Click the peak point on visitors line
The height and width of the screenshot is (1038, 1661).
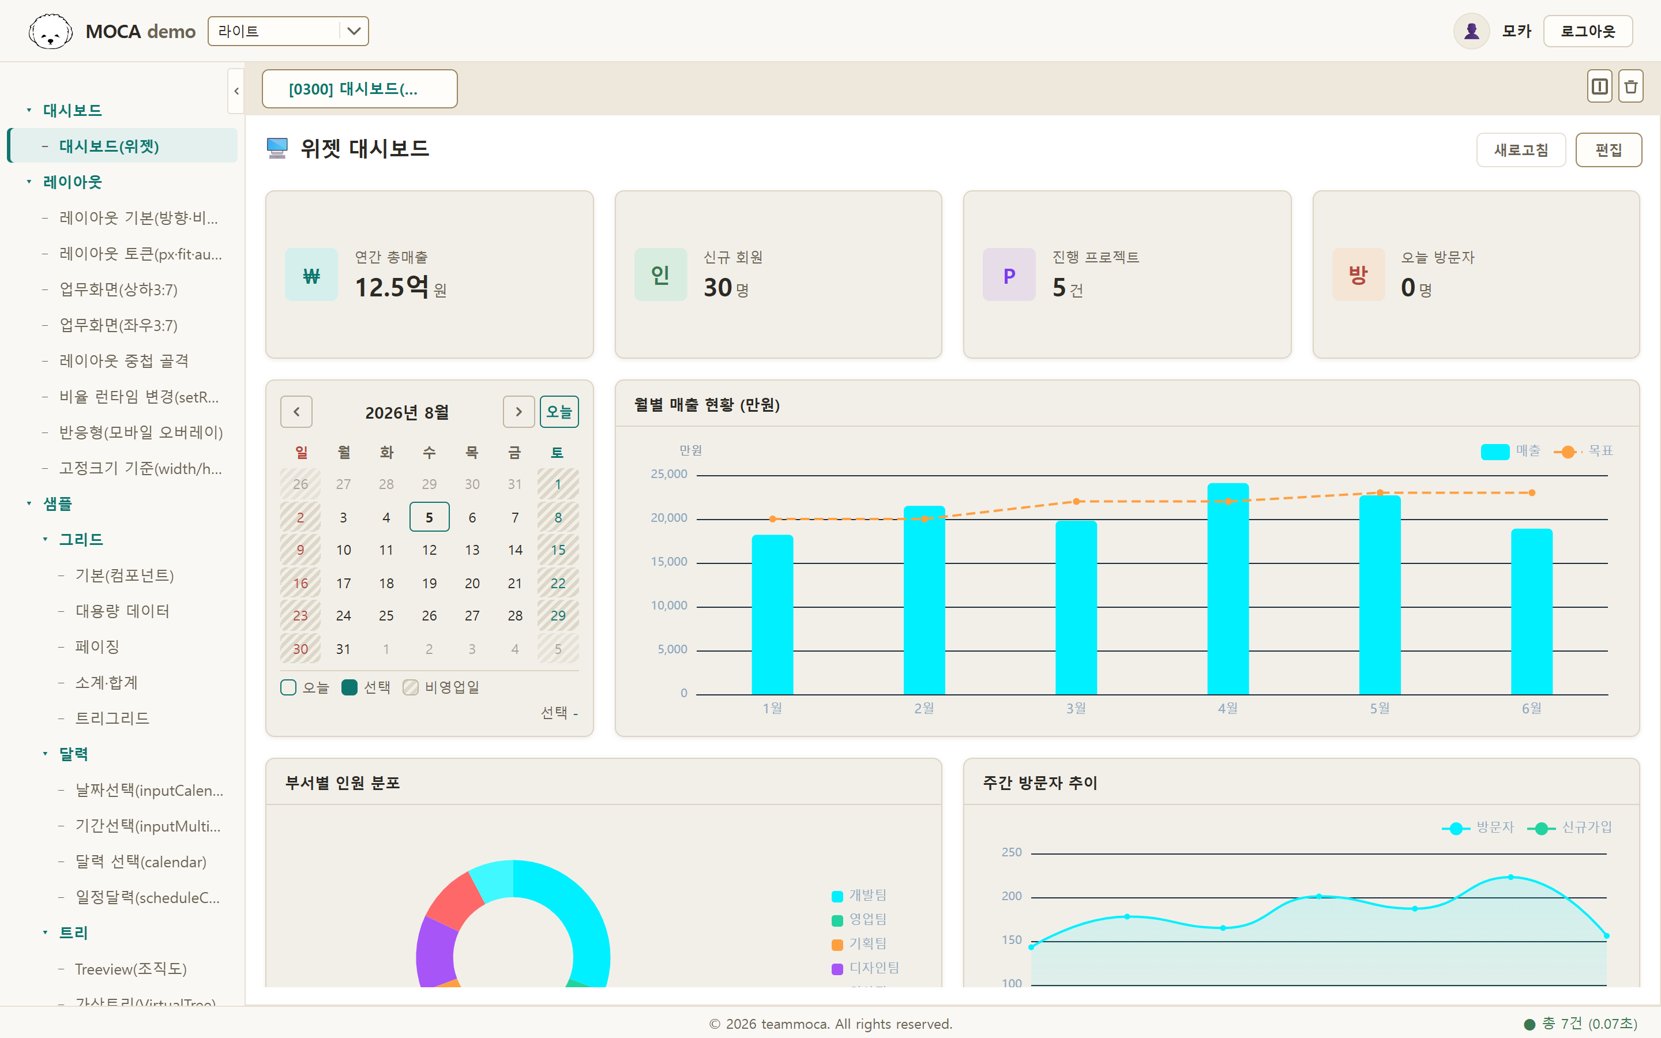pyautogui.click(x=1510, y=877)
